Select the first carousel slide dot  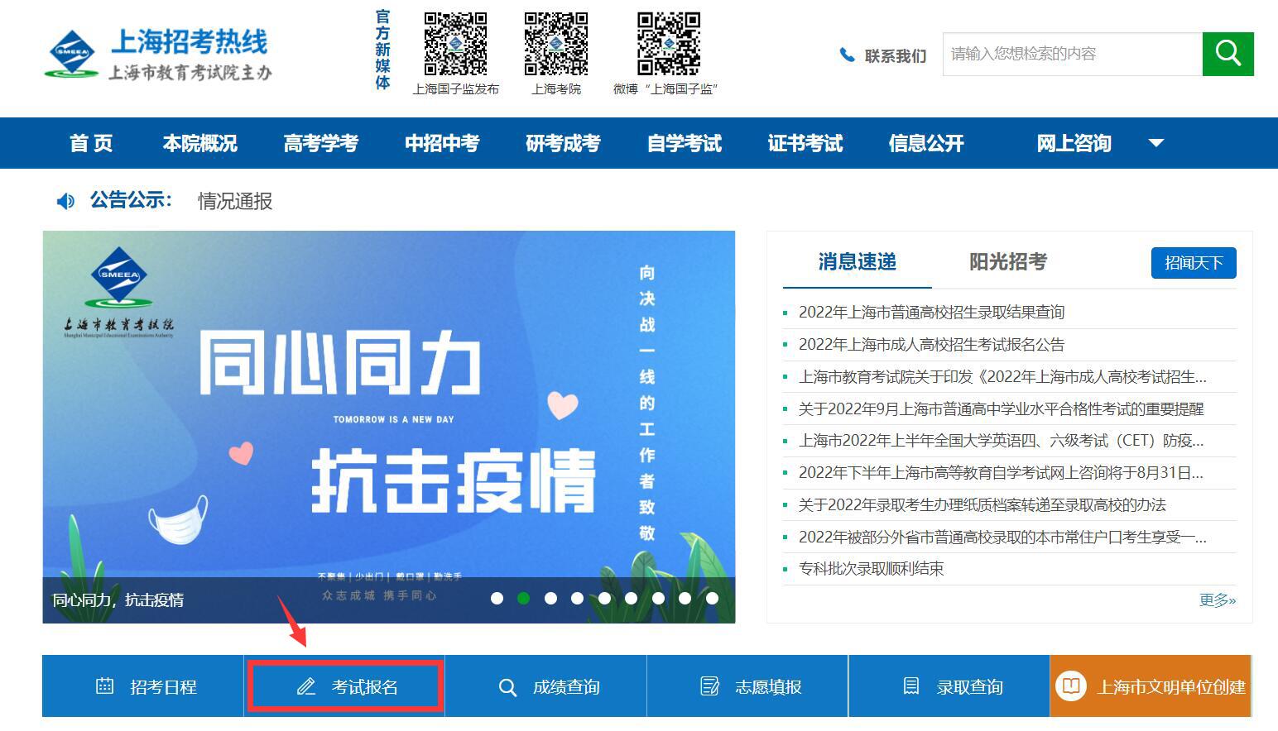[x=497, y=598]
